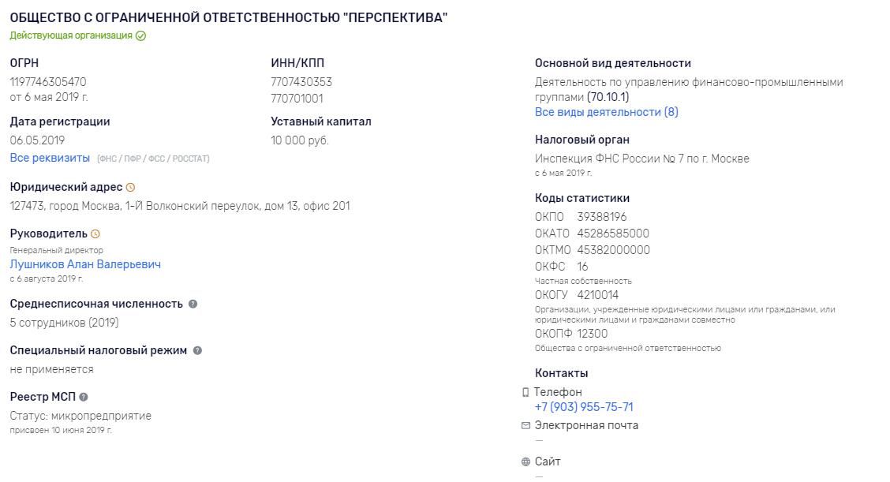Viewport: 890px width, 482px height.
Task: Click the legal address text with Волконский переулок
Action: (x=180, y=206)
